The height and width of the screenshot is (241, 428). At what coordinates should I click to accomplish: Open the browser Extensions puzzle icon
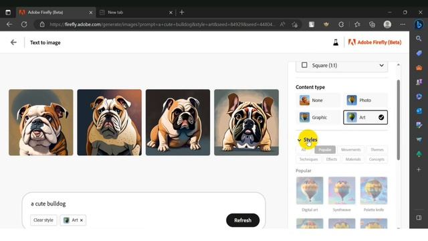pos(341,24)
